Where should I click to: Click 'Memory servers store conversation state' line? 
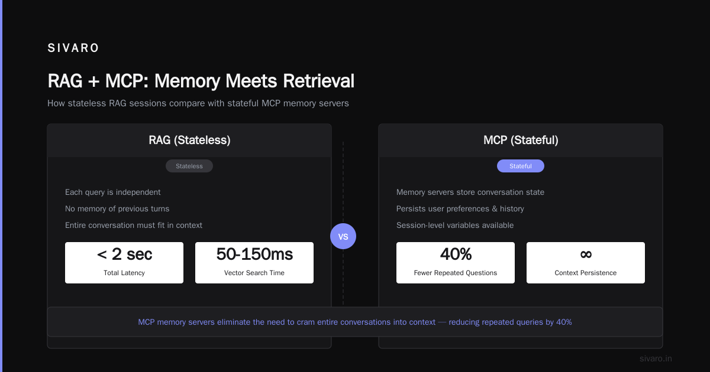click(470, 192)
